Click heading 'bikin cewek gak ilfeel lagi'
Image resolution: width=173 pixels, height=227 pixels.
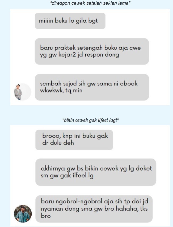point(91,120)
